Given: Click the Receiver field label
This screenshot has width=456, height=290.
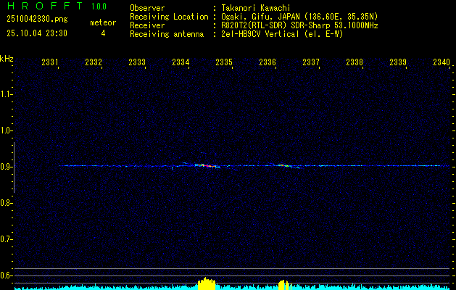Looking at the screenshot, I should click(x=147, y=25).
